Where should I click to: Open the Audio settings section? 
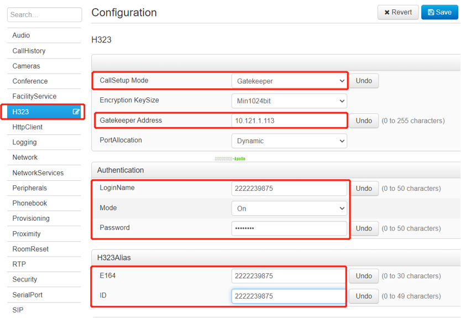pos(22,35)
